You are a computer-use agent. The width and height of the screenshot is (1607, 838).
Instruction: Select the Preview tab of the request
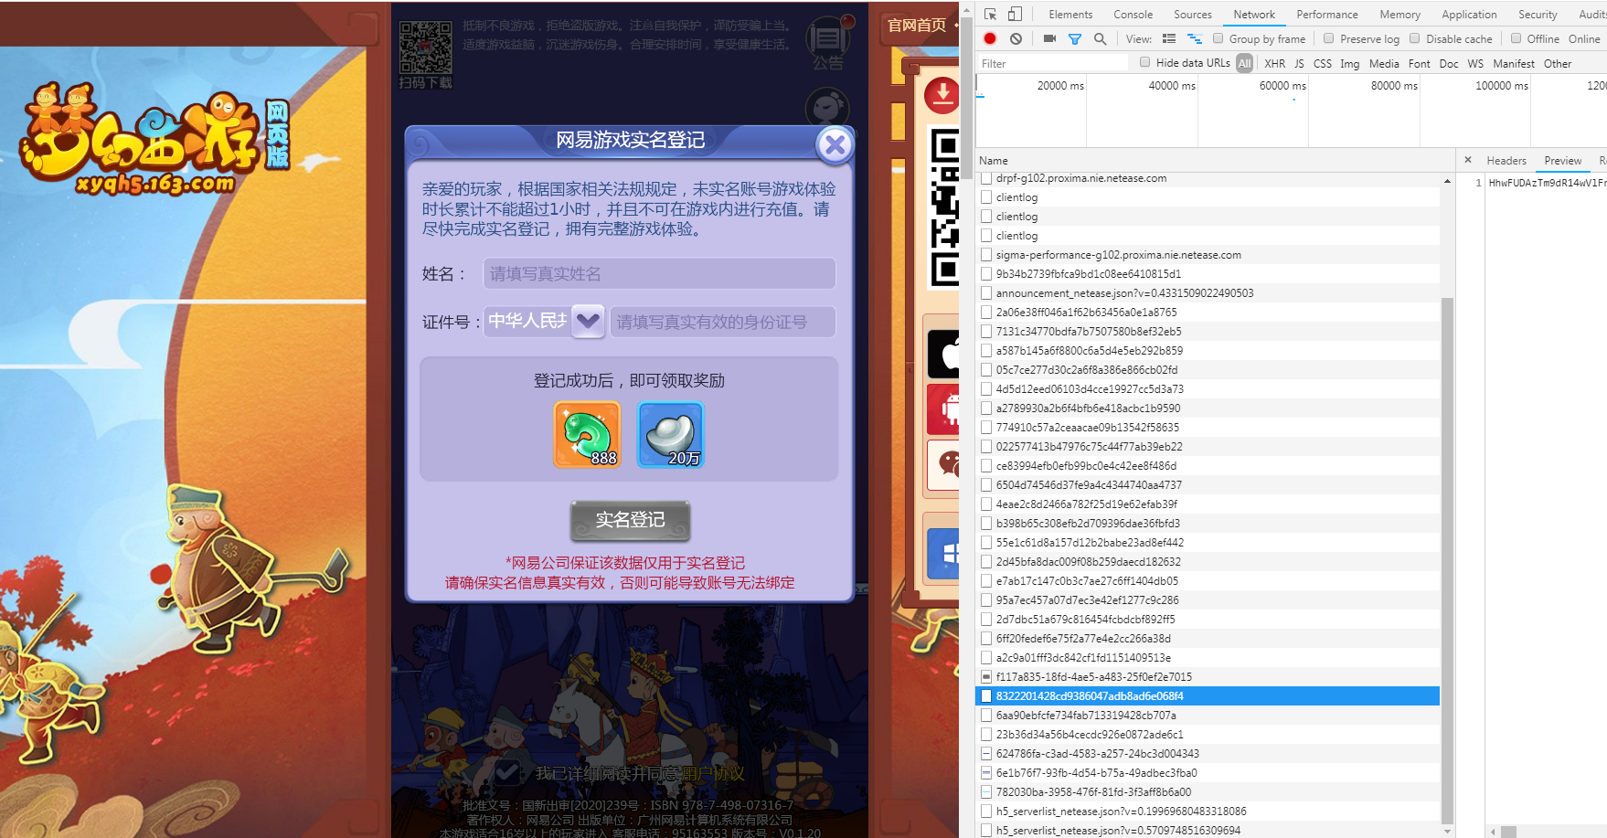click(1563, 161)
